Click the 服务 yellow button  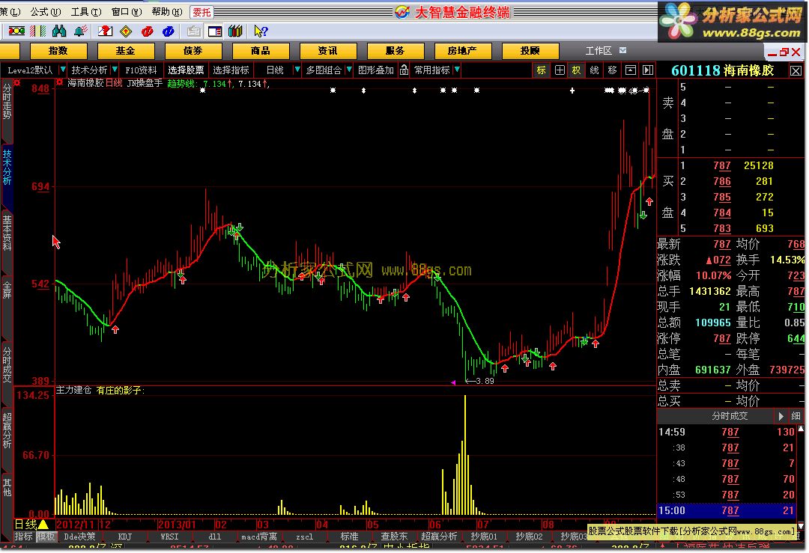pyautogui.click(x=396, y=50)
